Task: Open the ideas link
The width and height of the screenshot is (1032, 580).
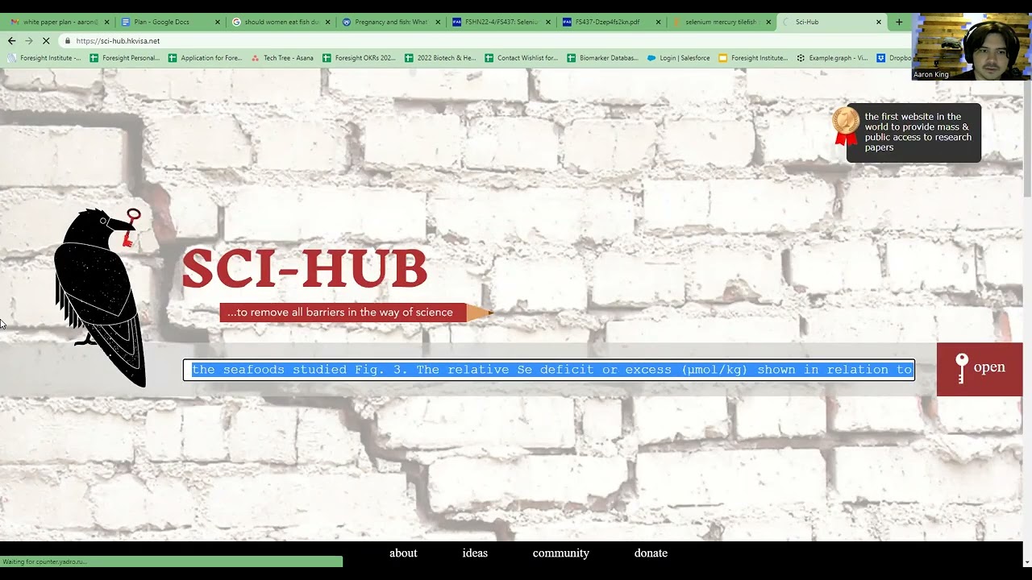Action: click(475, 553)
